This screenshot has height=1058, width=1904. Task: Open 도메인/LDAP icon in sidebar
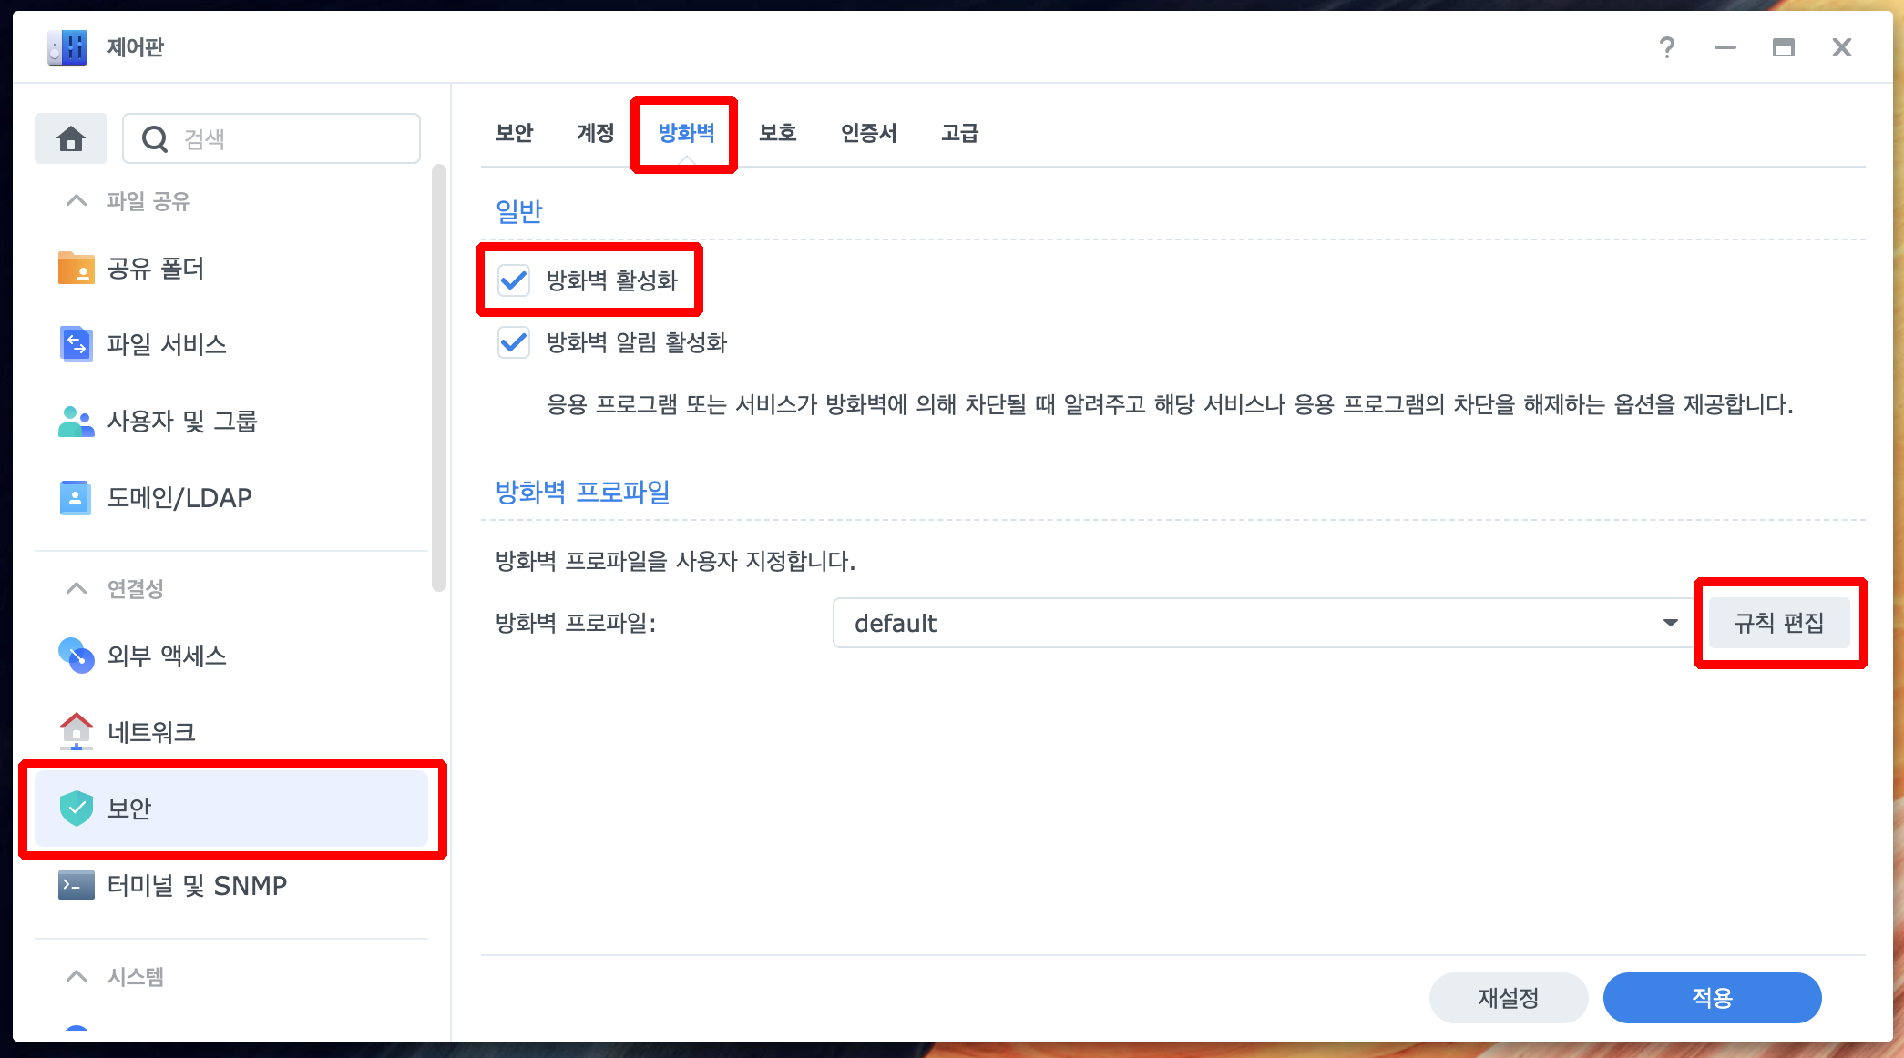(x=76, y=497)
